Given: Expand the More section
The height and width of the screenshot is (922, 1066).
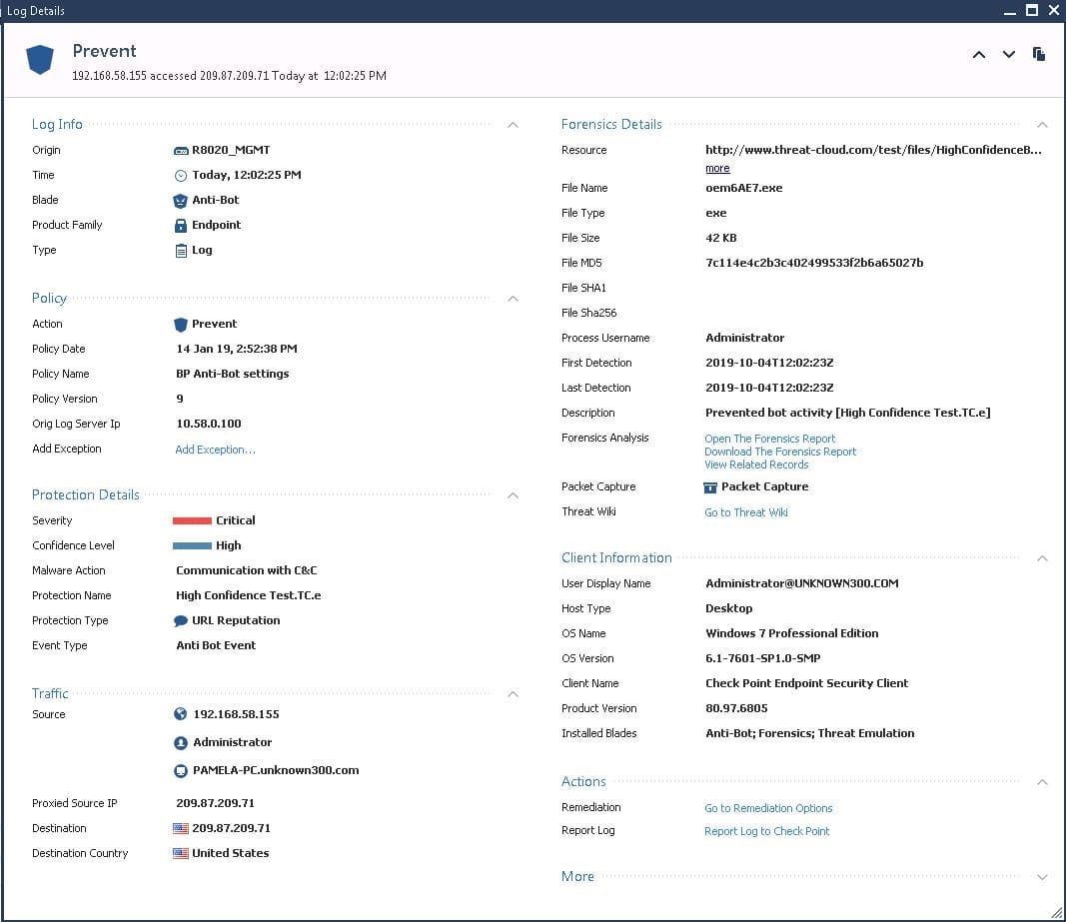Looking at the screenshot, I should point(1042,877).
